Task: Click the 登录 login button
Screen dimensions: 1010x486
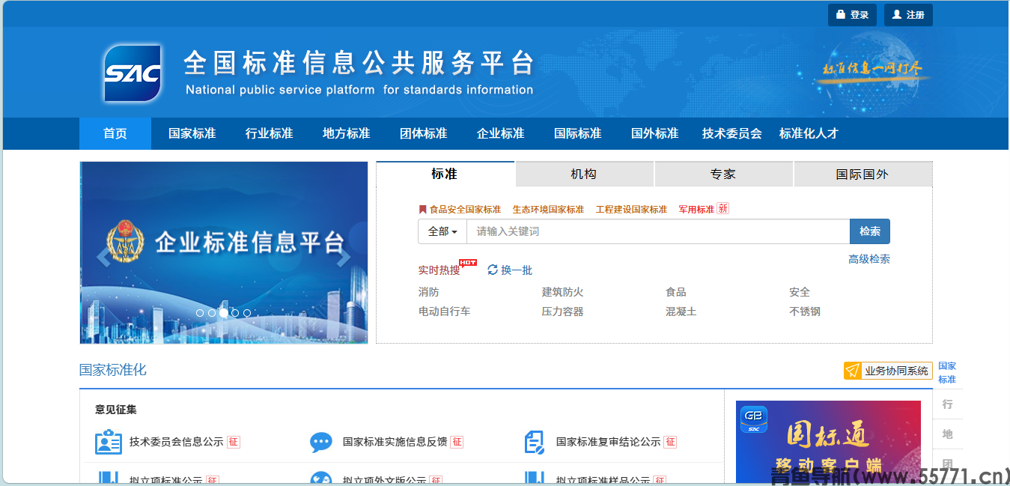Action: pyautogui.click(x=852, y=15)
